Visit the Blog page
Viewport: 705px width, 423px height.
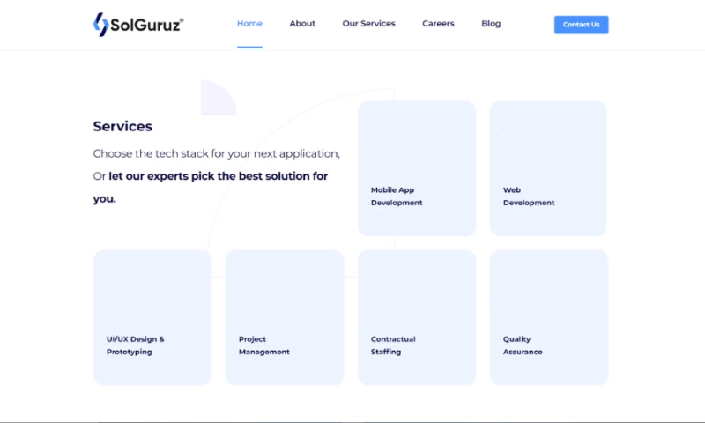[x=491, y=24]
